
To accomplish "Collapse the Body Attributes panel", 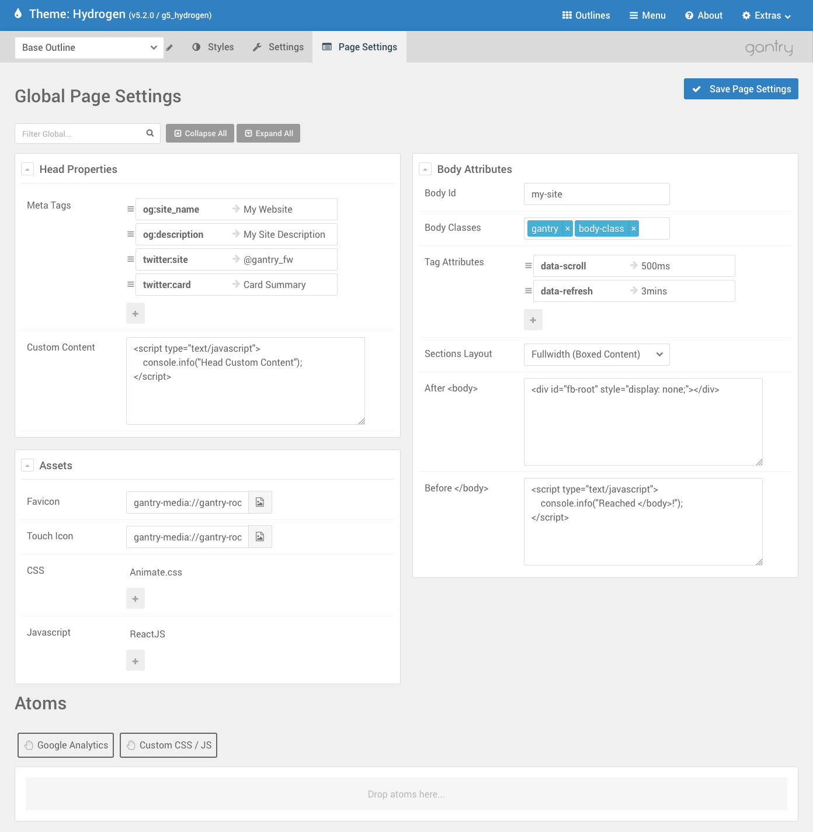I will click(425, 169).
